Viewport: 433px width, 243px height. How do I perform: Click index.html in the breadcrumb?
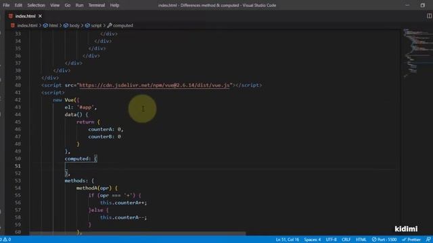tap(27, 26)
